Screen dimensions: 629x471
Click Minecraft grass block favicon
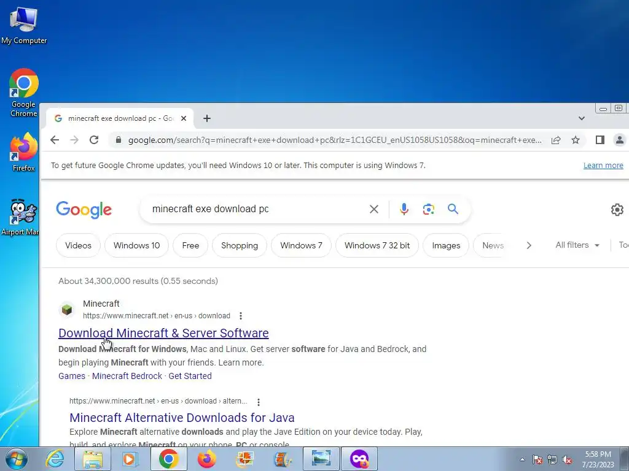point(67,310)
